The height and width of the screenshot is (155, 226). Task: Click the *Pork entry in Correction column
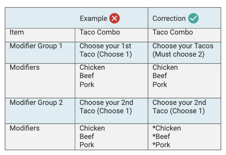161,145
